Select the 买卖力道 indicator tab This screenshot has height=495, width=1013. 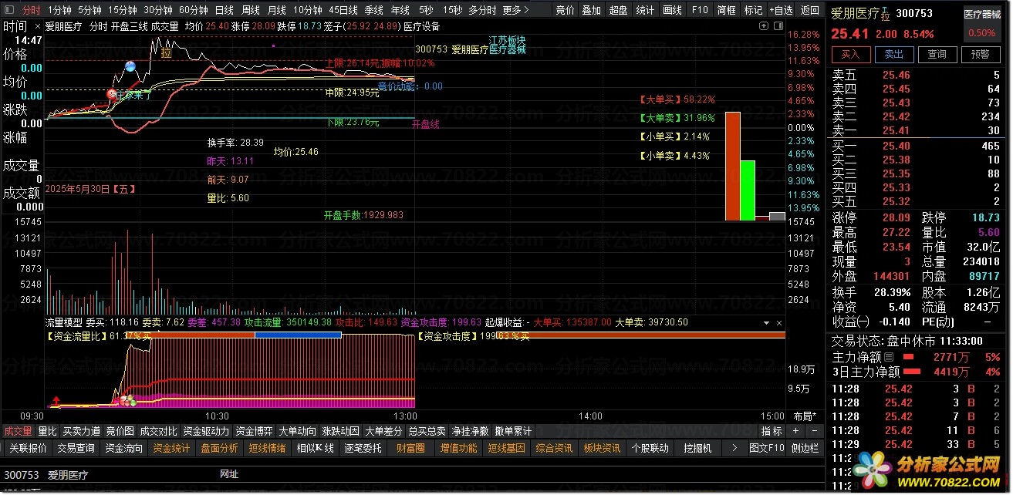point(81,431)
